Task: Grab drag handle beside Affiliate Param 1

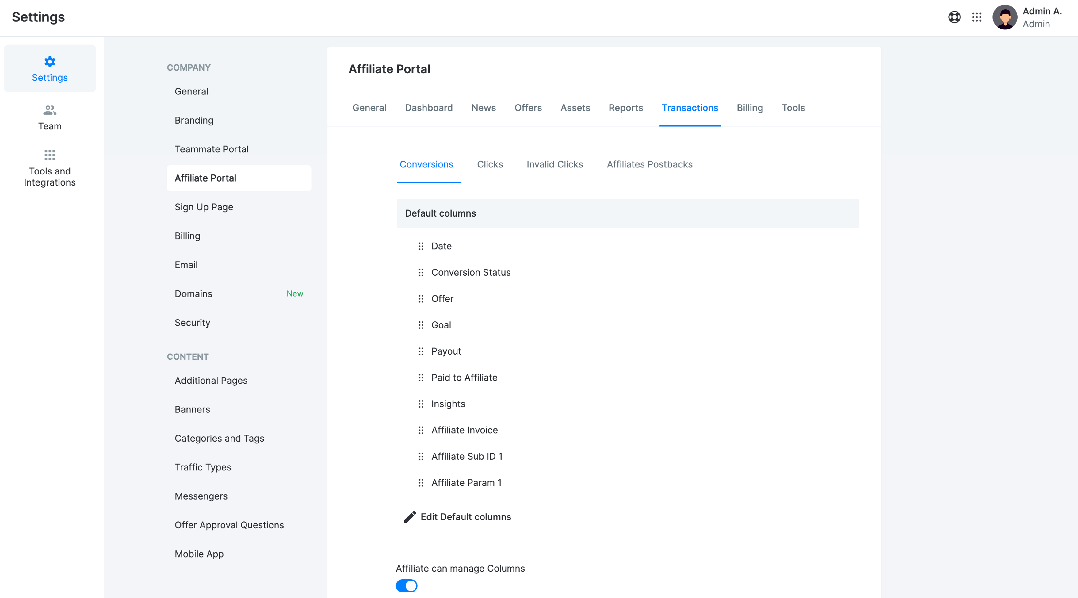Action: point(420,483)
